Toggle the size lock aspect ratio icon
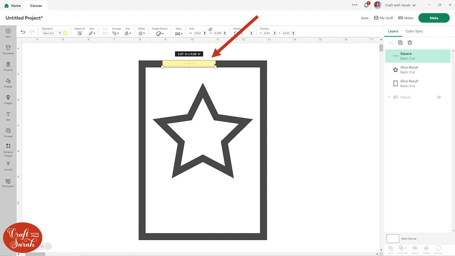This screenshot has width=455, height=256. pos(210,29)
